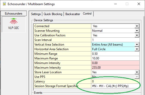Expand the Scanner Mounting dropdown
Viewport: 145px width, 95px height.
(x=137, y=31)
